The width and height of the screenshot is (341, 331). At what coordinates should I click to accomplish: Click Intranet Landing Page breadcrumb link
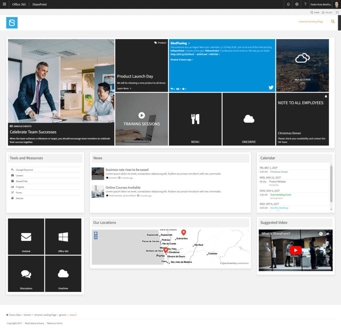click(45, 315)
